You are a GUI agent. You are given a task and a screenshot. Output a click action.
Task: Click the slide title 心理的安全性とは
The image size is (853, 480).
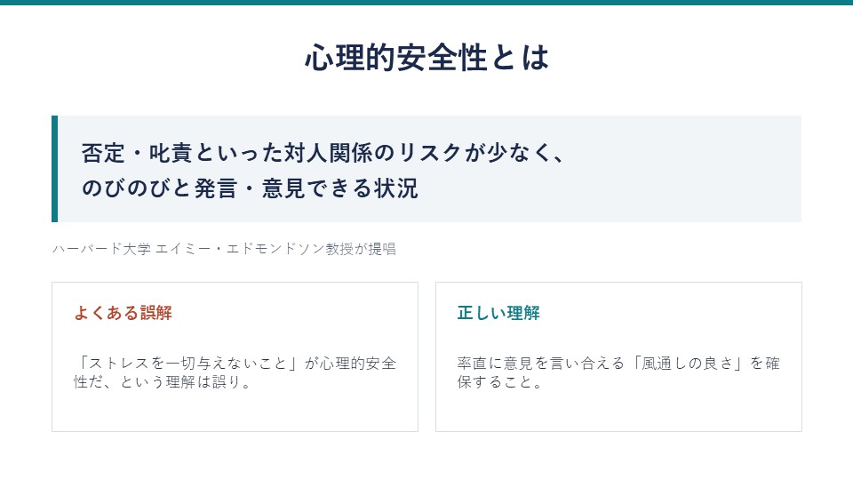click(426, 58)
